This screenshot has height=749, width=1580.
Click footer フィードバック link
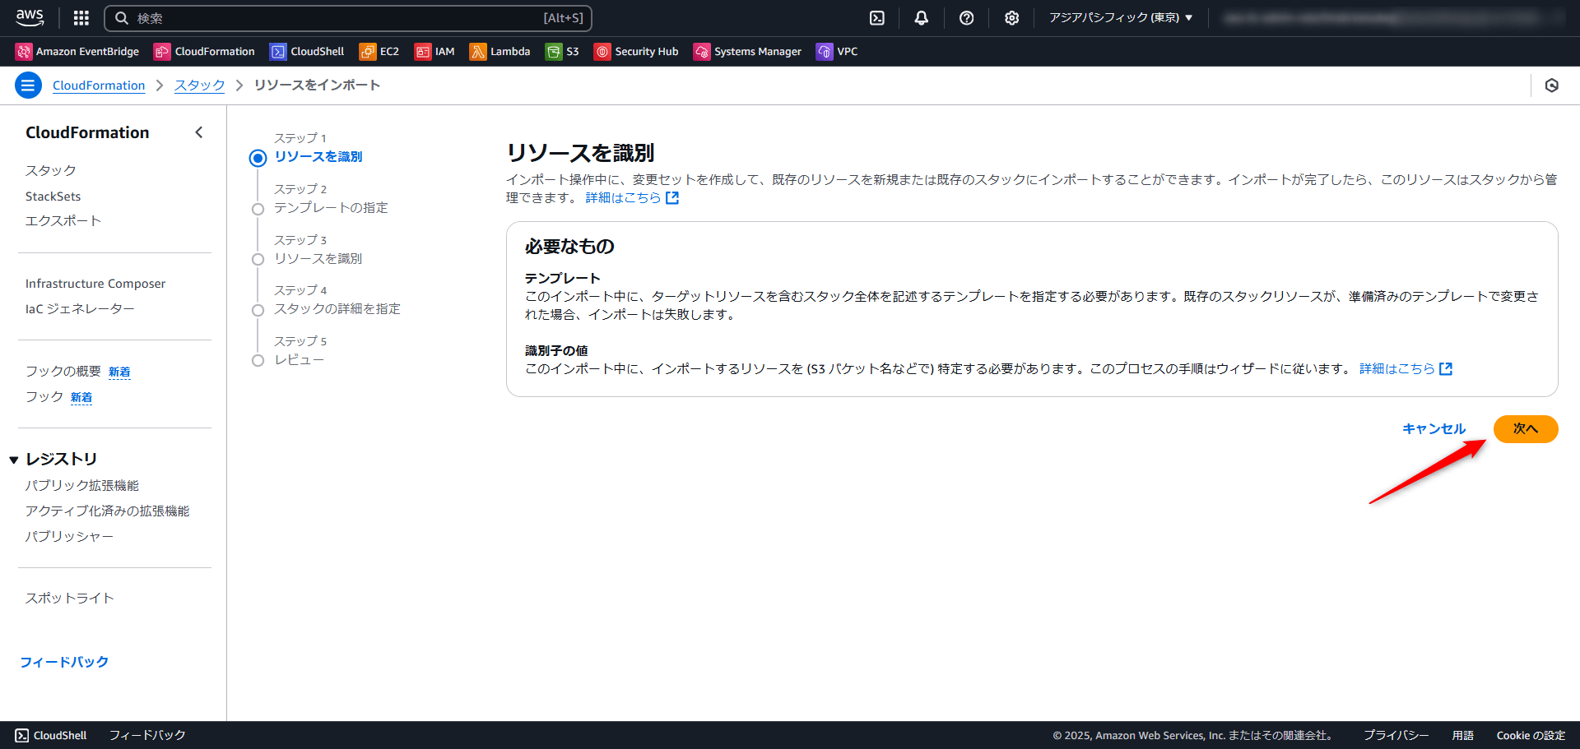[x=148, y=736]
